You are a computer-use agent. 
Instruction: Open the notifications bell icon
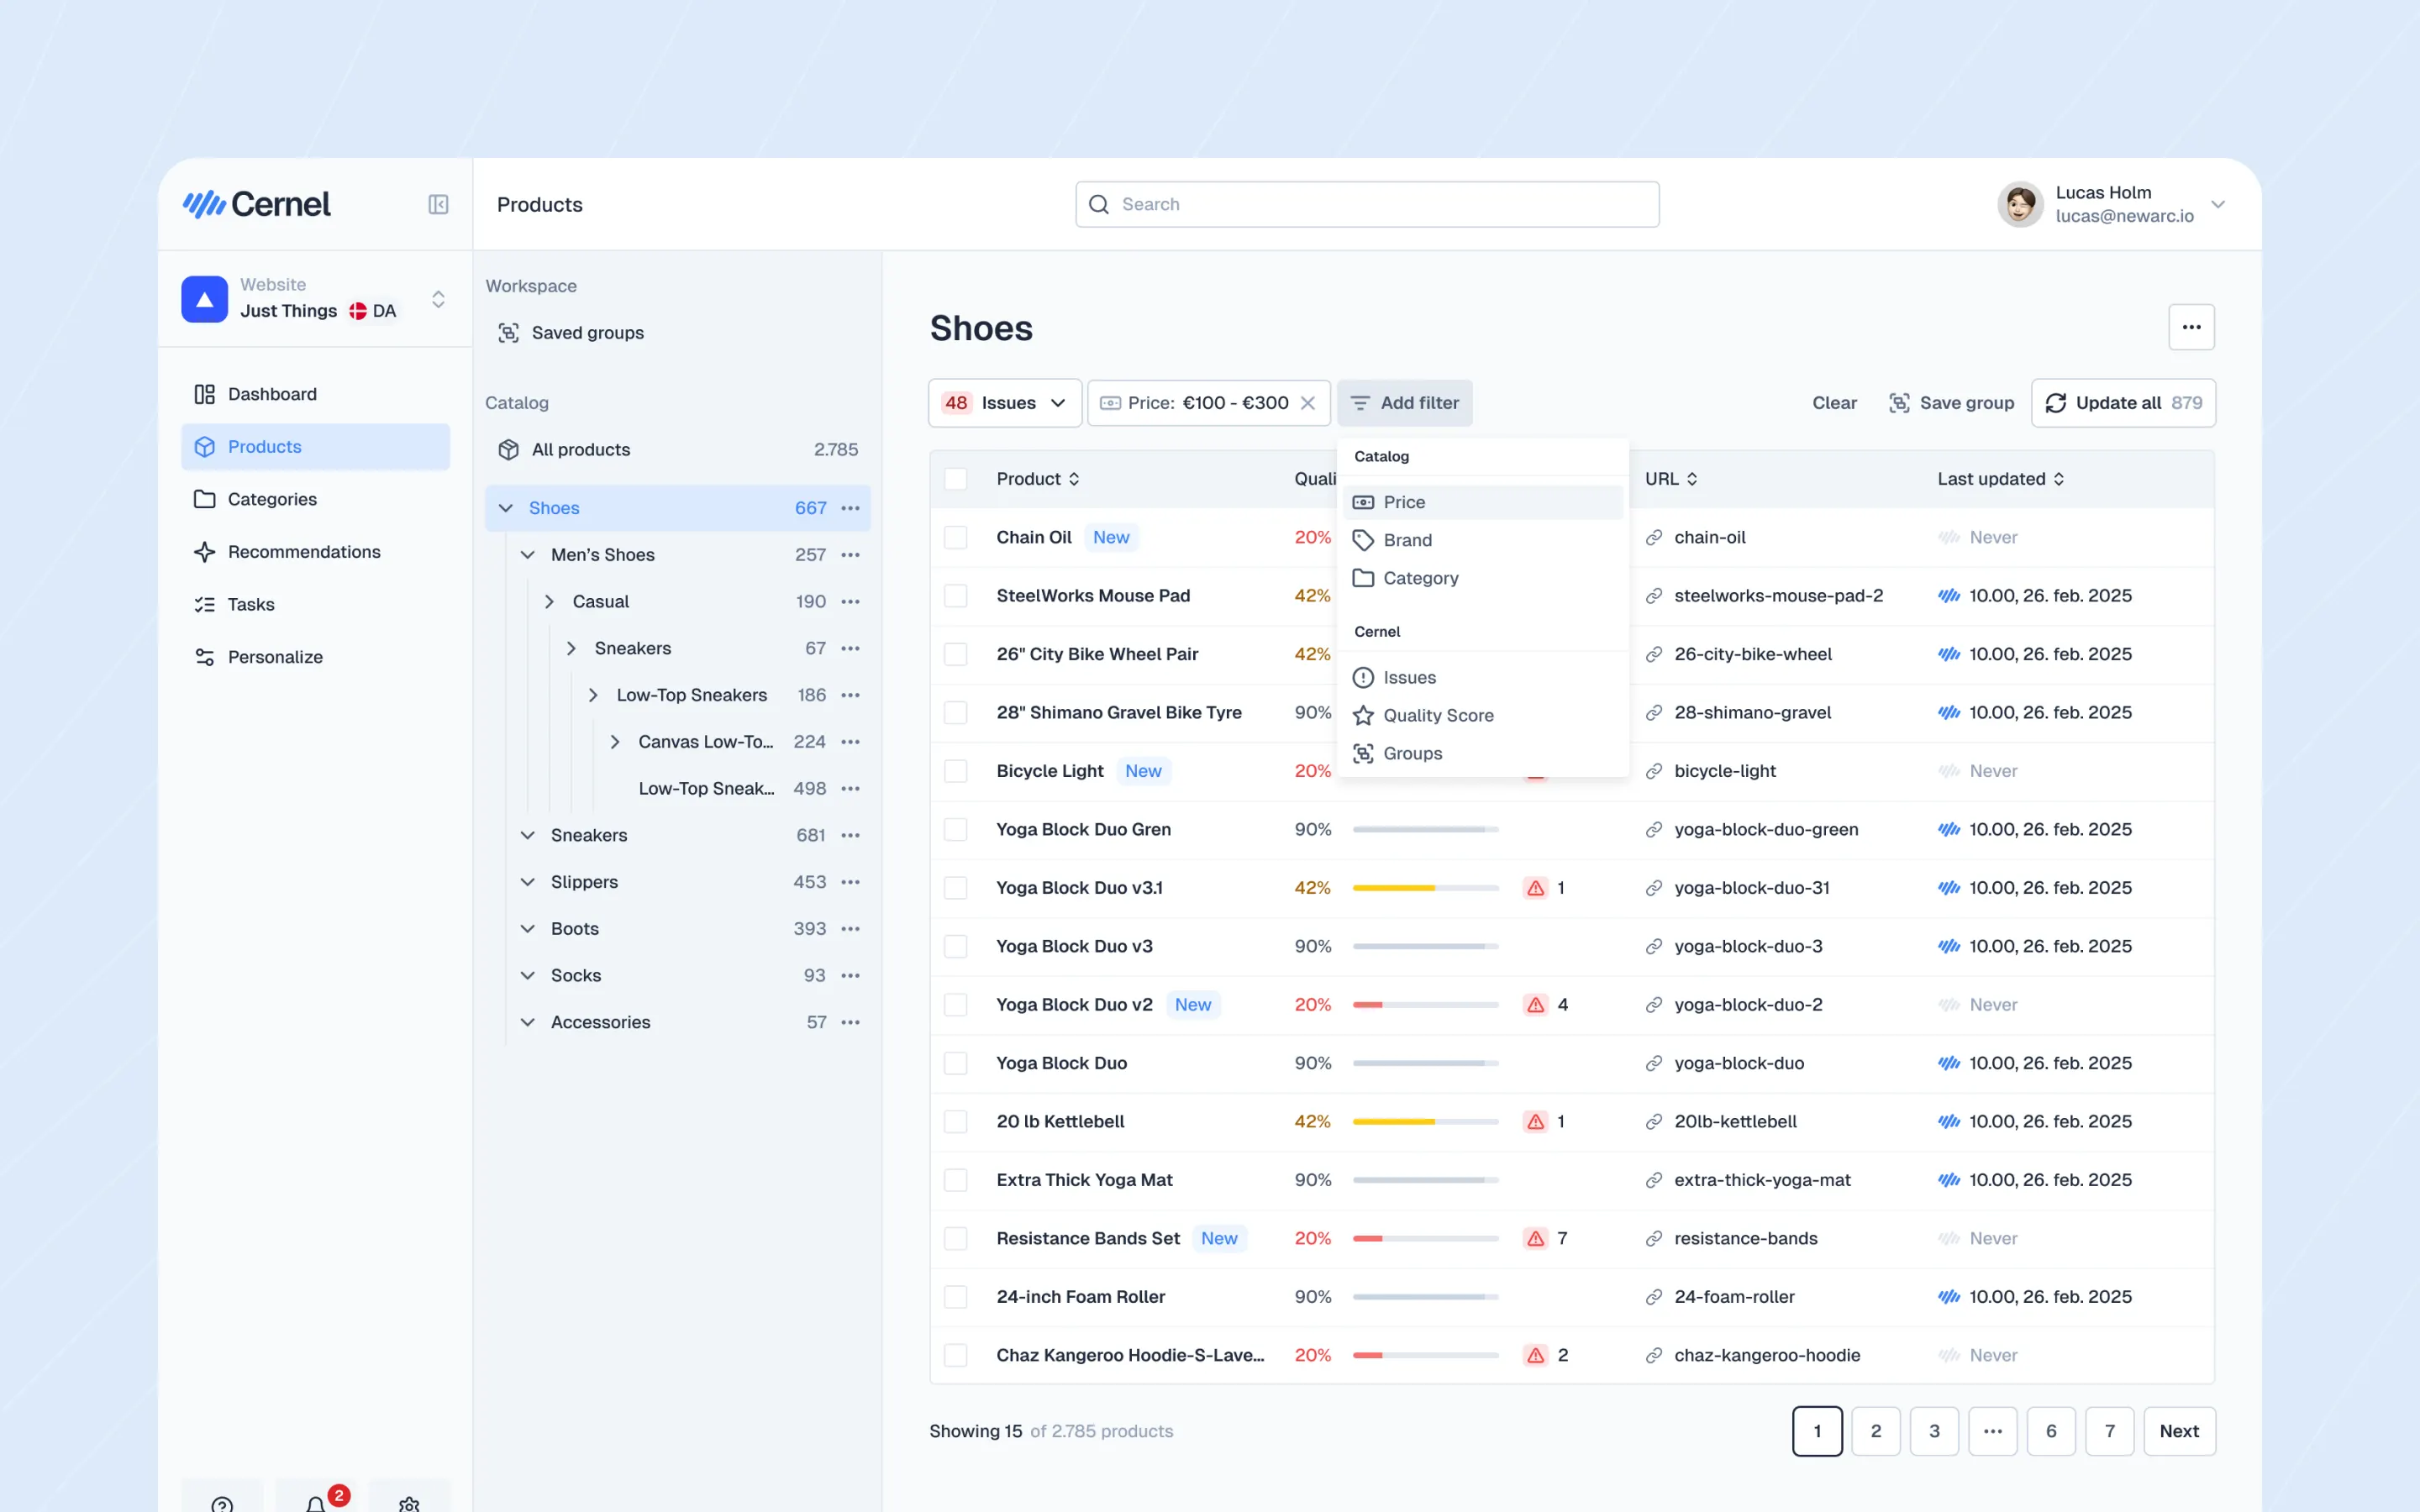coord(315,1503)
